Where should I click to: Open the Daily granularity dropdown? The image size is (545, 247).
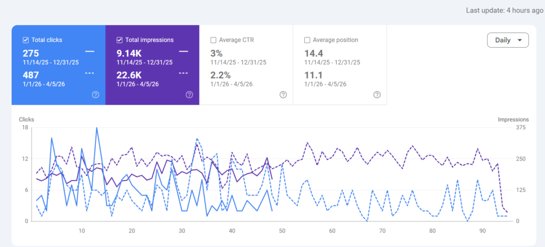point(508,40)
